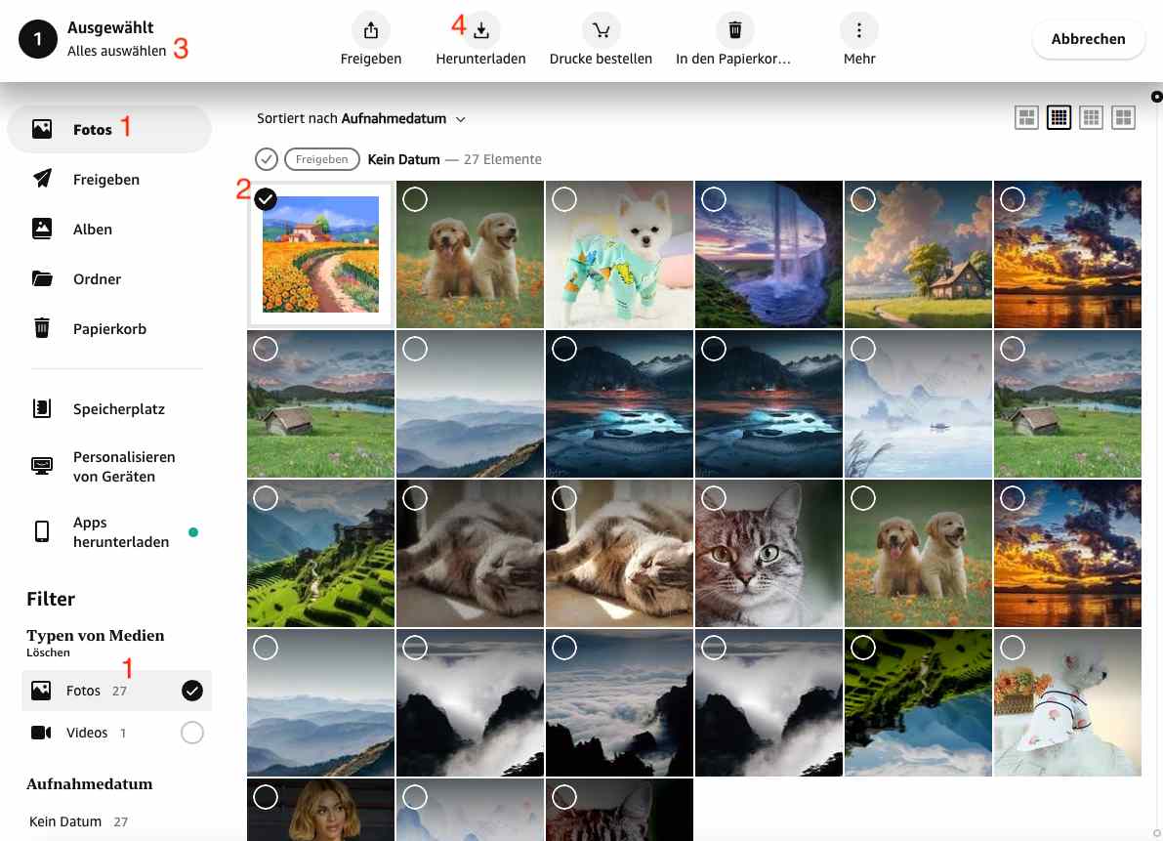Click the black selected-count badge showing 1

(38, 39)
